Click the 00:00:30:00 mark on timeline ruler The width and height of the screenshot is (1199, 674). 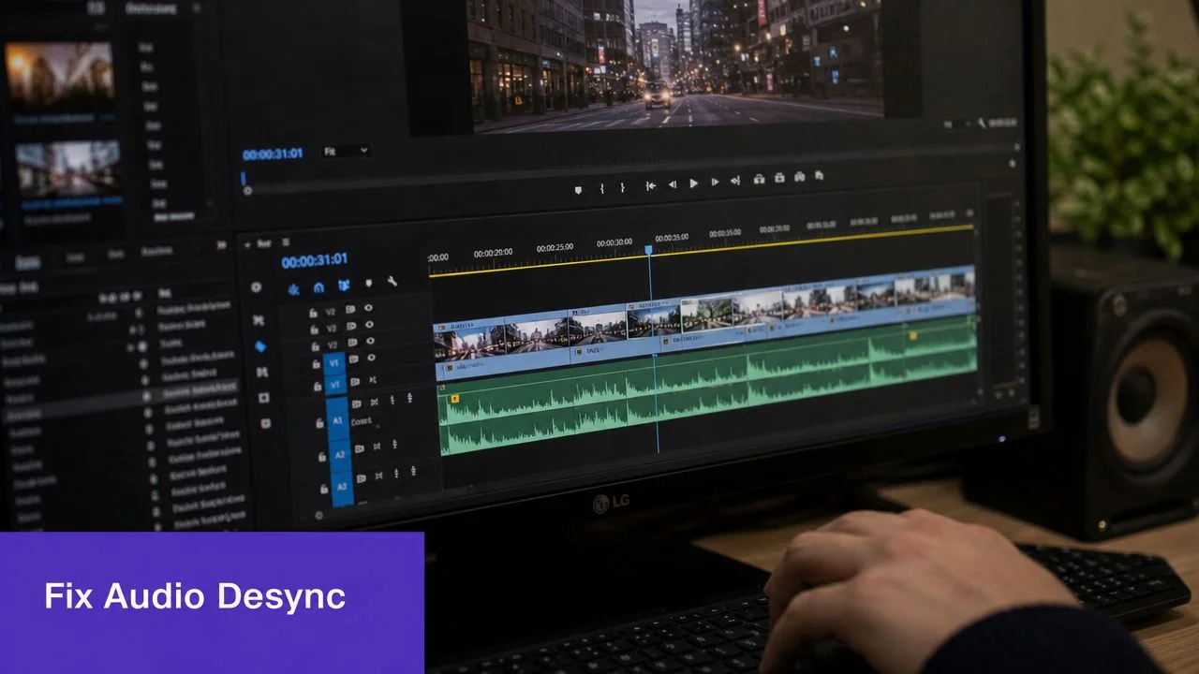614,243
